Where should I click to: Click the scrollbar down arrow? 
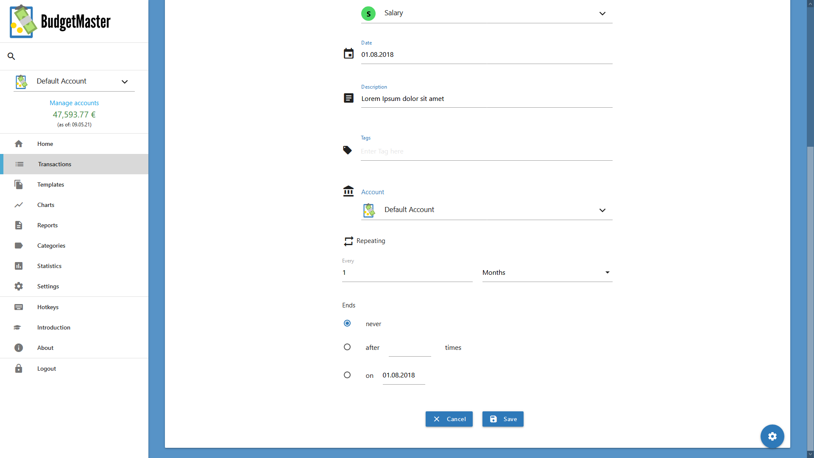coord(810,454)
